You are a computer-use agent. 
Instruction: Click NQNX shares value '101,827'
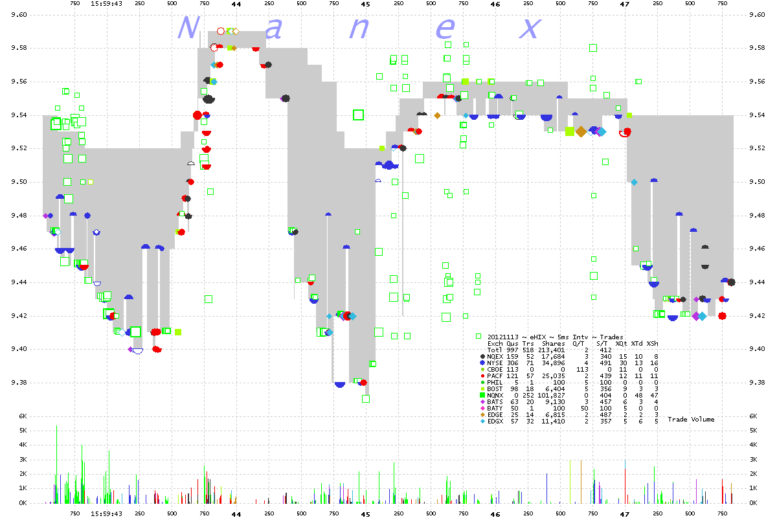[x=551, y=396]
